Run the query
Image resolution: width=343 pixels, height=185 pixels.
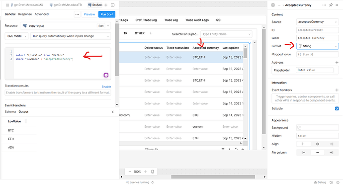pyautogui.click(x=107, y=14)
